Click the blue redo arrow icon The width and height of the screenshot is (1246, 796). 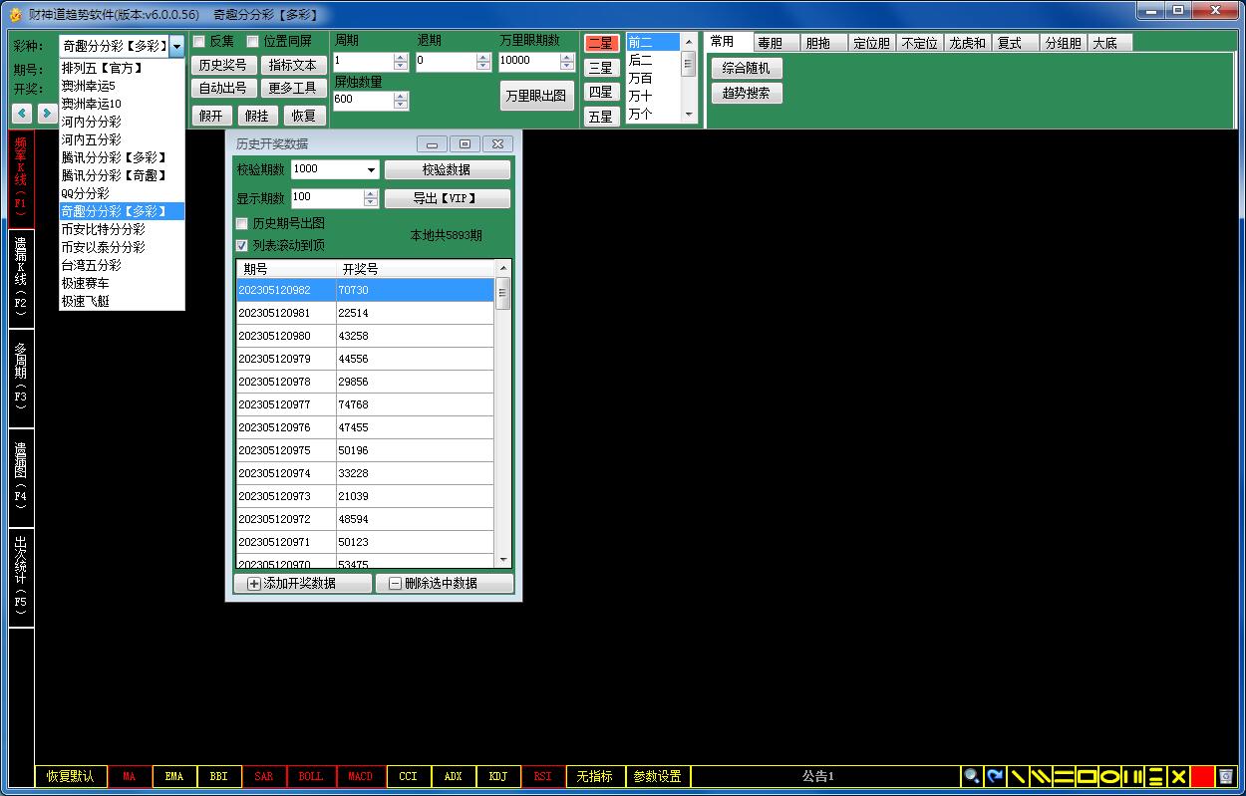(995, 776)
